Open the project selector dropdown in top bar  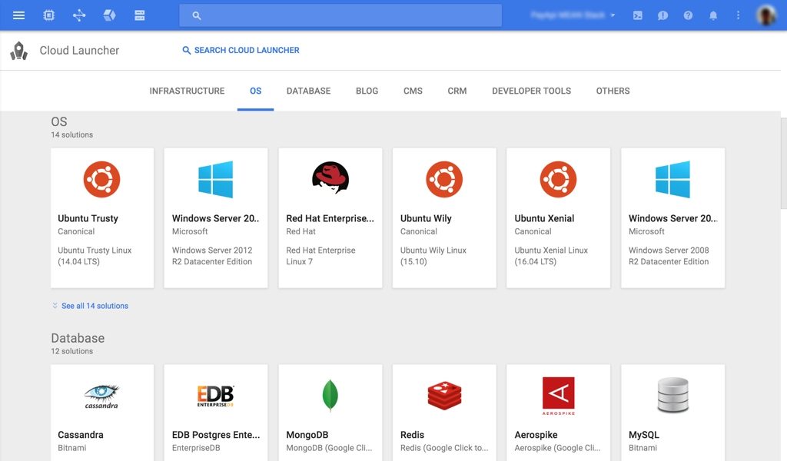[573, 15]
